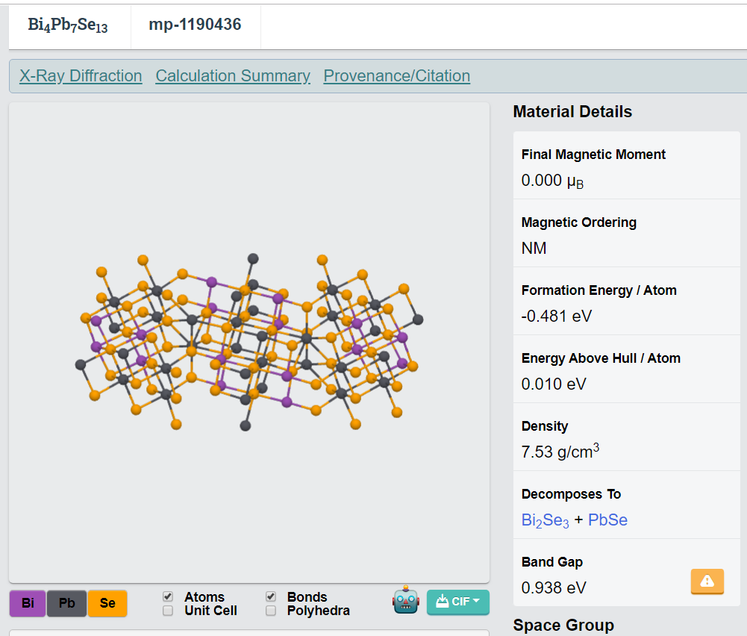The width and height of the screenshot is (747, 636).
Task: Click the robot icon beside the CIF button
Action: point(406,600)
